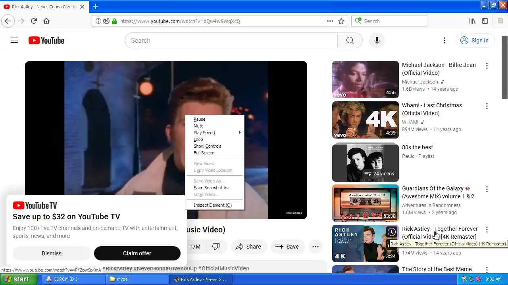Click the #OfficialMusicVideo hashtag
This screenshot has height=285, width=508.
[223, 268]
